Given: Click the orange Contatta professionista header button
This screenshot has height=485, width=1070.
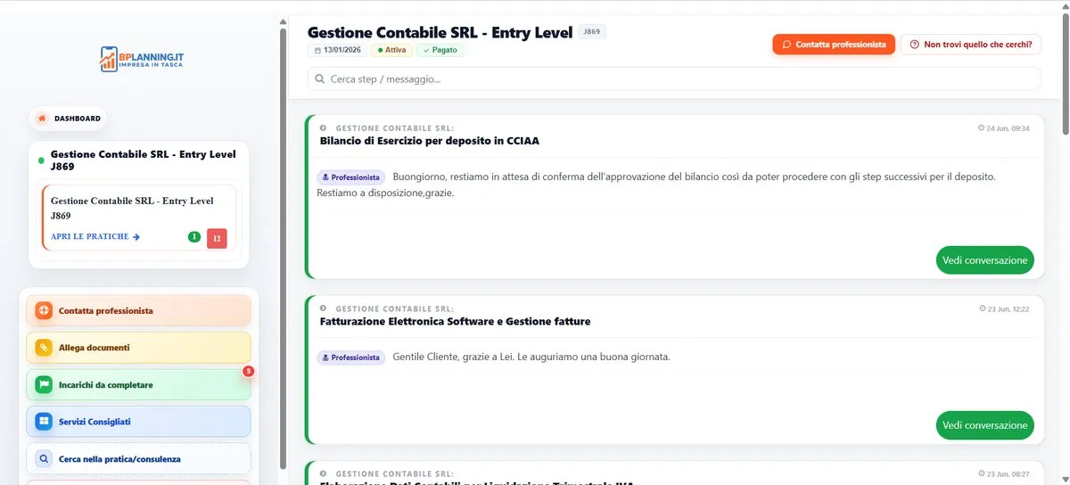Looking at the screenshot, I should click(834, 44).
